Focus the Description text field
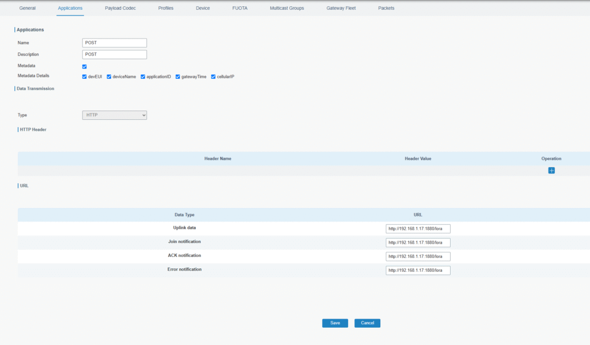The width and height of the screenshot is (590, 345). click(115, 55)
